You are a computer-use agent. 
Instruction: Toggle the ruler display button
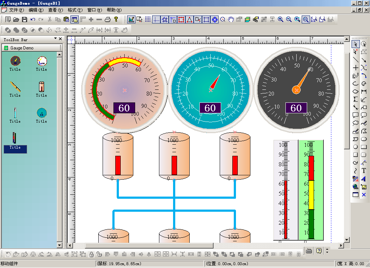click(x=83, y=19)
